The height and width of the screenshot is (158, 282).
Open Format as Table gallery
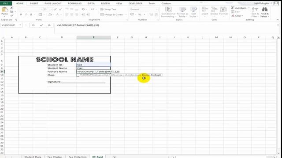182,12
